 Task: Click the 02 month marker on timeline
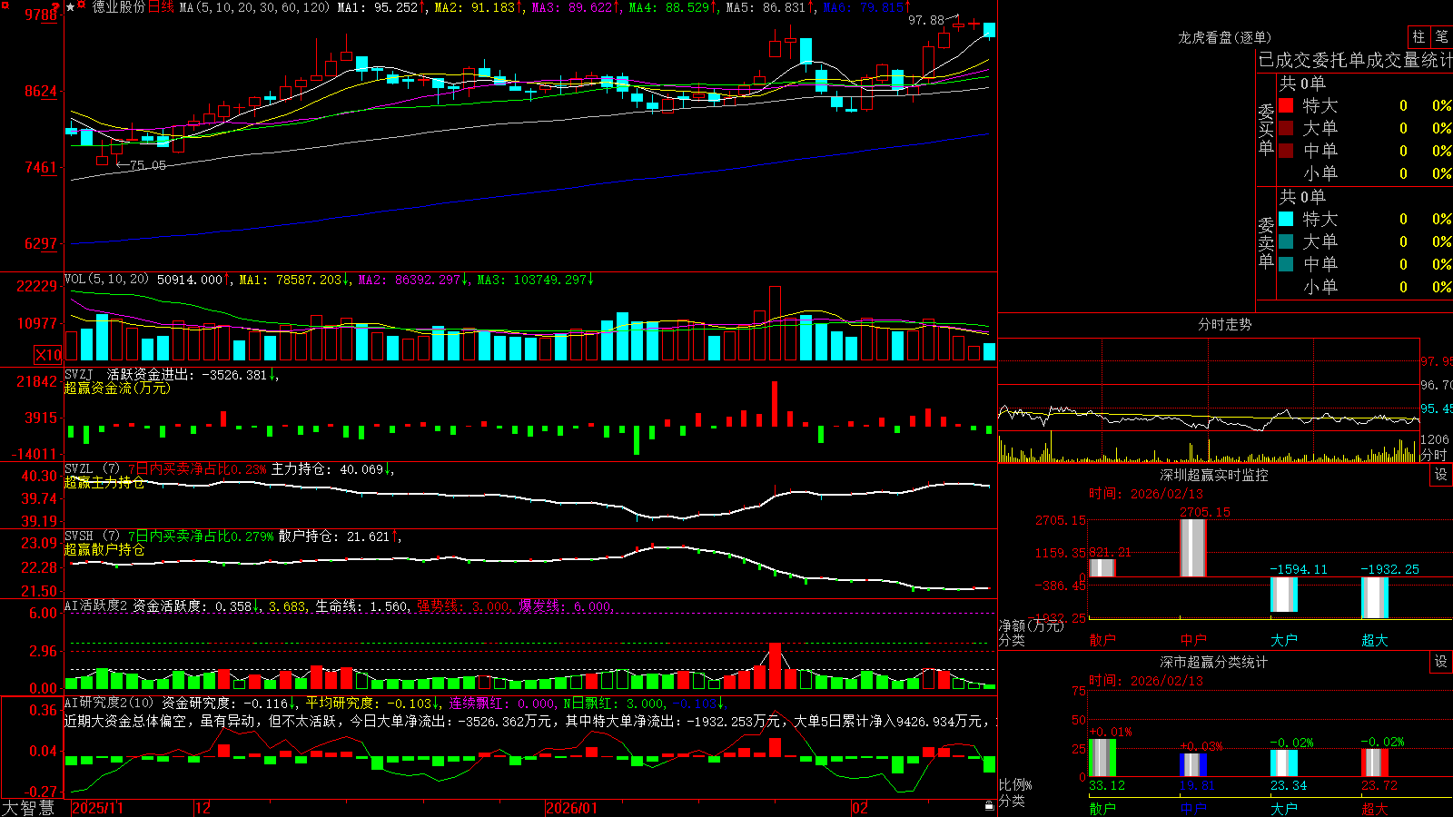pos(860,808)
